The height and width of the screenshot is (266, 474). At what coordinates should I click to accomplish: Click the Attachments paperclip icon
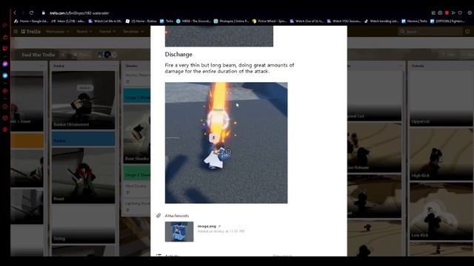tap(158, 215)
